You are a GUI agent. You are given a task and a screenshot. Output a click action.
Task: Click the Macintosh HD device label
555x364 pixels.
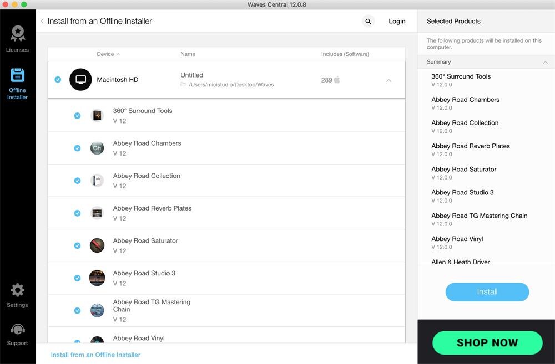point(118,80)
